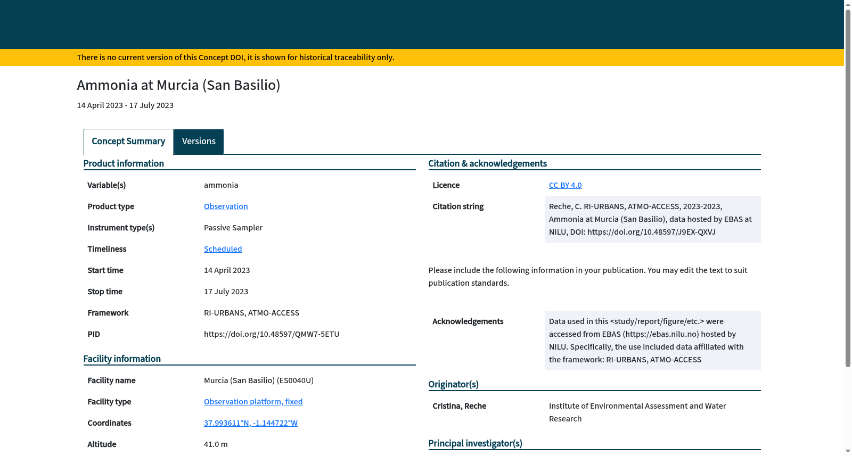This screenshot has width=852, height=456.
Task: Click the page title Ammonia at Murcia (San Basilio)
Action: coord(178,85)
